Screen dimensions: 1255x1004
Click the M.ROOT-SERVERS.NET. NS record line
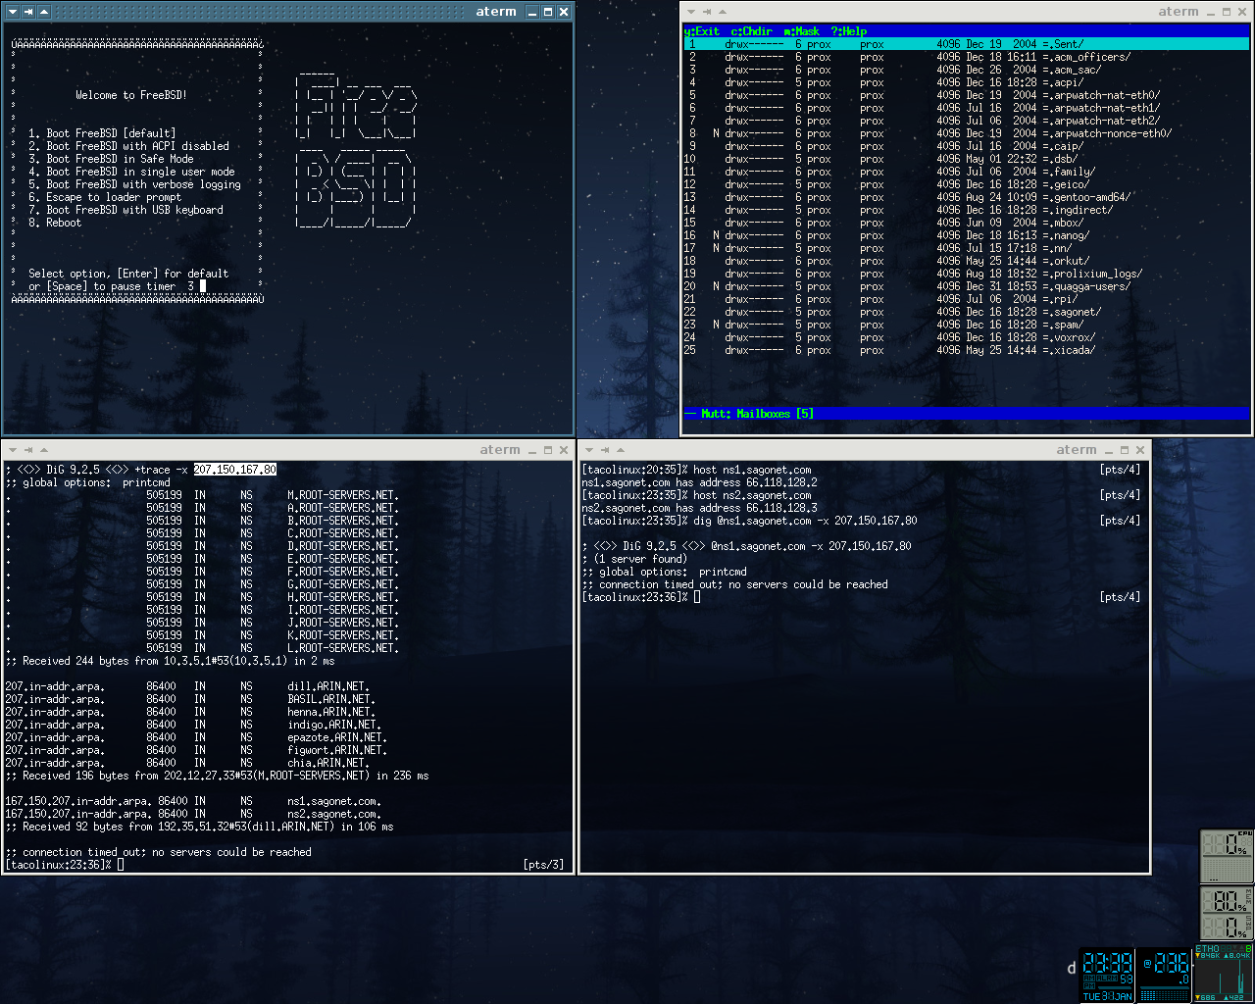pos(202,495)
